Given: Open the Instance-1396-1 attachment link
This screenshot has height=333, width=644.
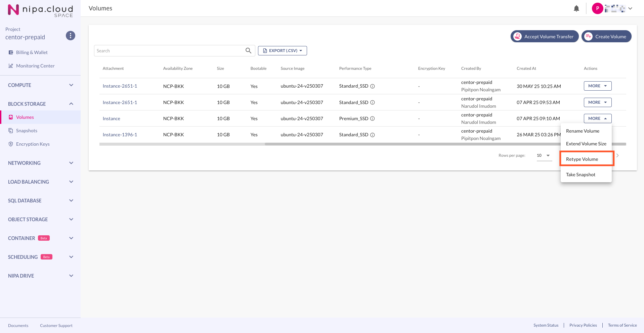Looking at the screenshot, I should click(120, 135).
